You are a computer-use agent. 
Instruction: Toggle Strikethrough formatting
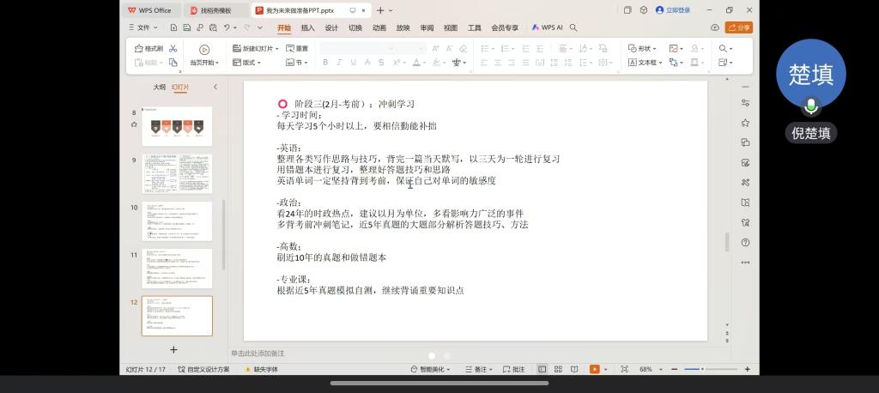381,63
